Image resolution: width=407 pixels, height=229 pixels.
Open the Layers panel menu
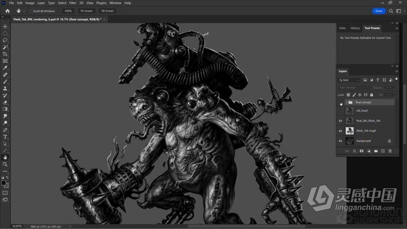pyautogui.click(x=397, y=71)
